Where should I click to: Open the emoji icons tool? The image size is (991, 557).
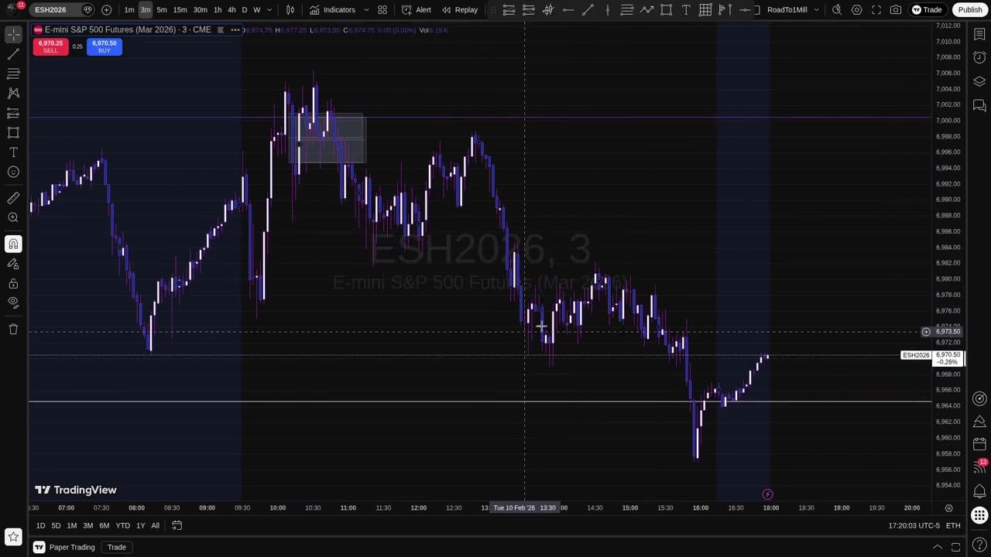click(x=13, y=172)
